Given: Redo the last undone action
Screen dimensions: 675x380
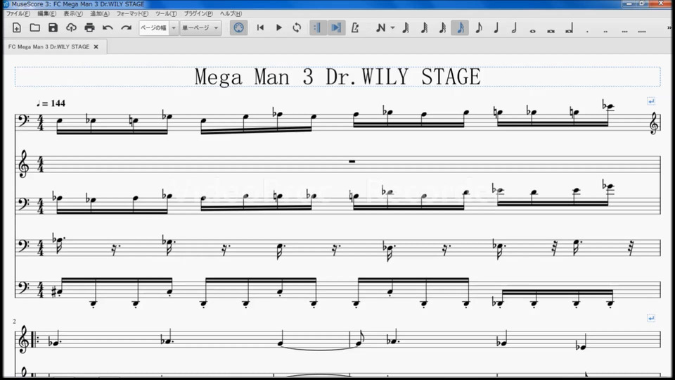Looking at the screenshot, I should click(126, 28).
